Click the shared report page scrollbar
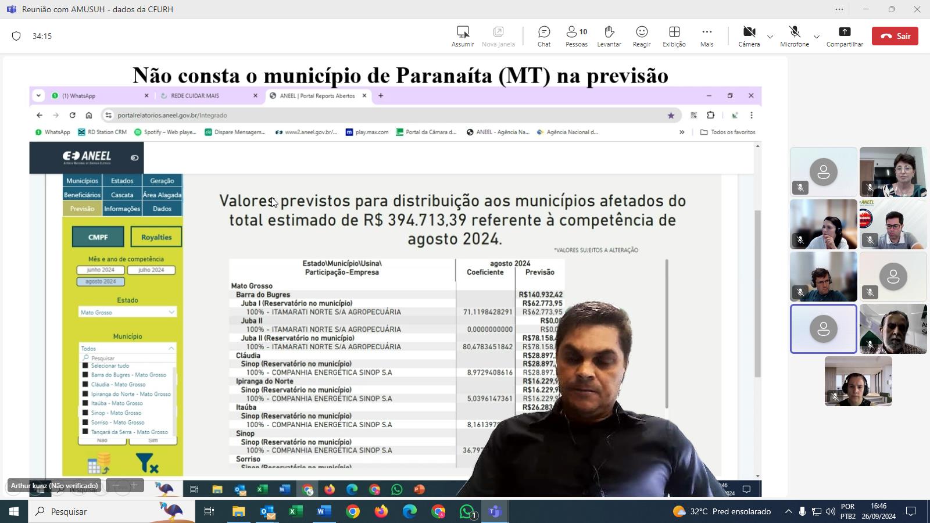This screenshot has height=523, width=930. [x=757, y=293]
